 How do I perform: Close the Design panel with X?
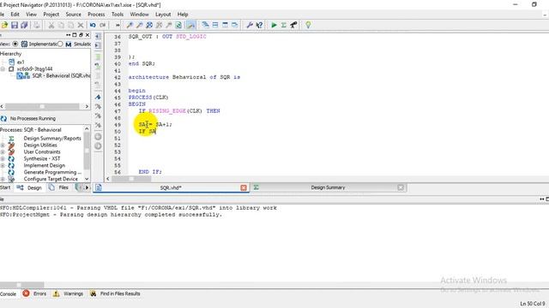click(x=87, y=35)
